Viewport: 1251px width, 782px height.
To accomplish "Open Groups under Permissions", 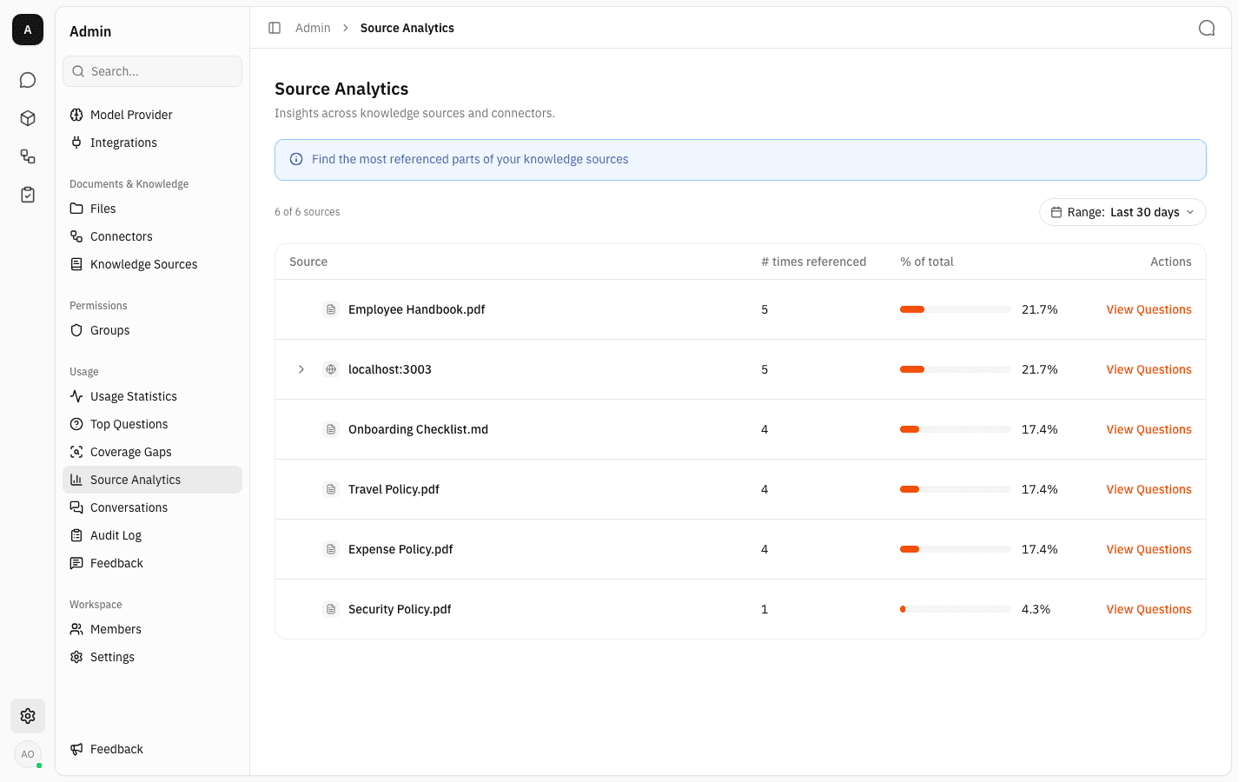I will point(152,330).
